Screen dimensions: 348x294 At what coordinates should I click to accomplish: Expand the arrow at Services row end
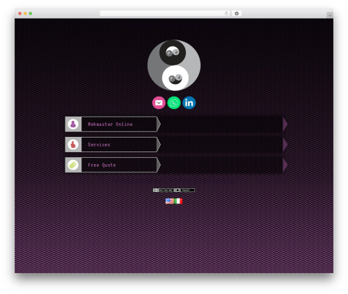pos(285,145)
